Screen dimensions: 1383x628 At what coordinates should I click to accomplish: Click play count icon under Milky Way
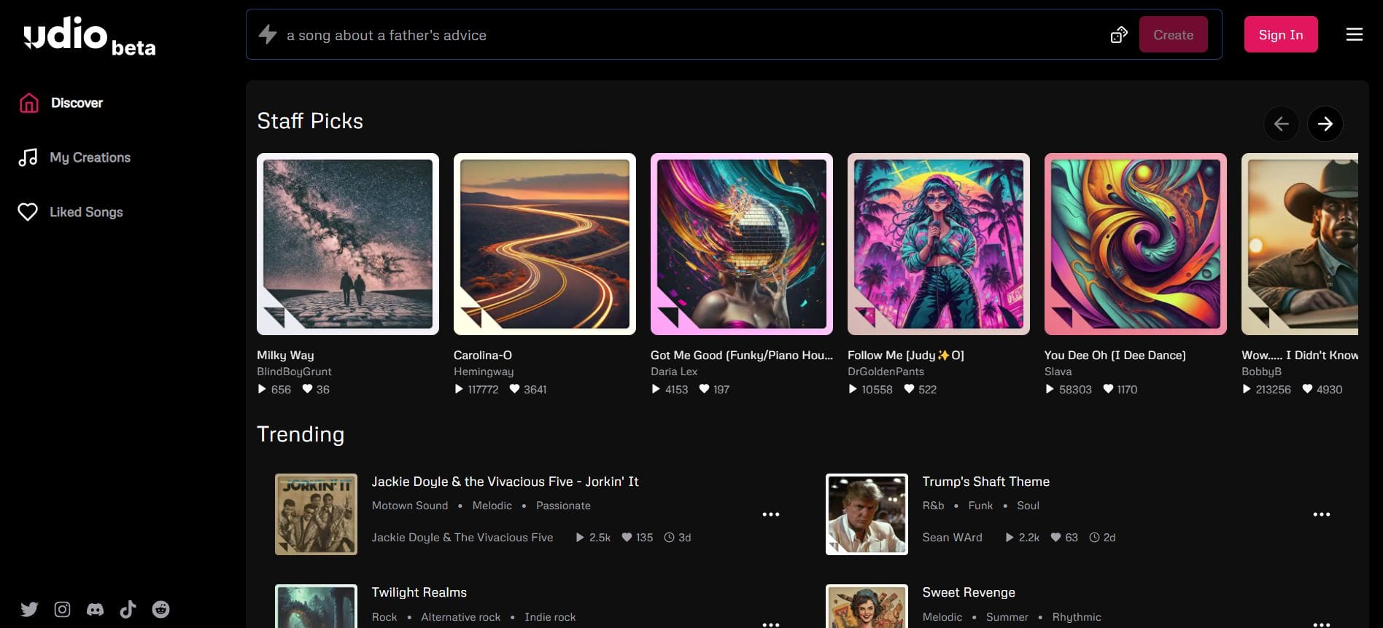(262, 389)
